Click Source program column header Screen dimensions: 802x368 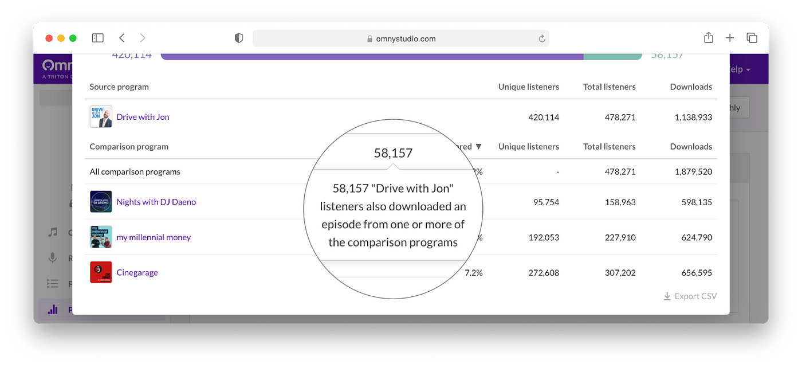click(119, 87)
